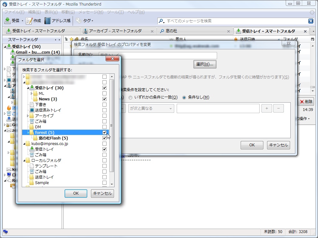Check the アーカイブ checkbox in folder dialog
318x238 pixels.
click(104, 116)
